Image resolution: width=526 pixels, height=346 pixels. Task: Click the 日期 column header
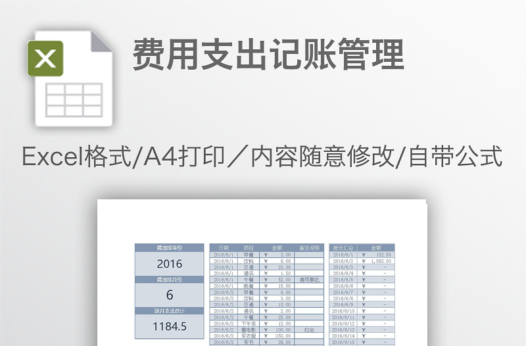click(x=224, y=248)
